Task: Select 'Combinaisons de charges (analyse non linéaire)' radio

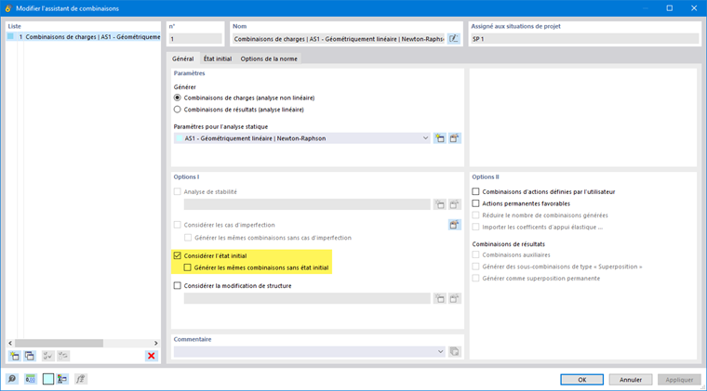Action: tap(177, 98)
